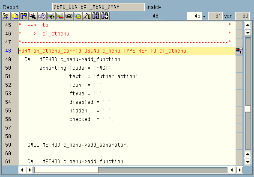The height and width of the screenshot is (177, 254).
Task: Click the 'inaktiv' status text
Action: click(x=154, y=7)
